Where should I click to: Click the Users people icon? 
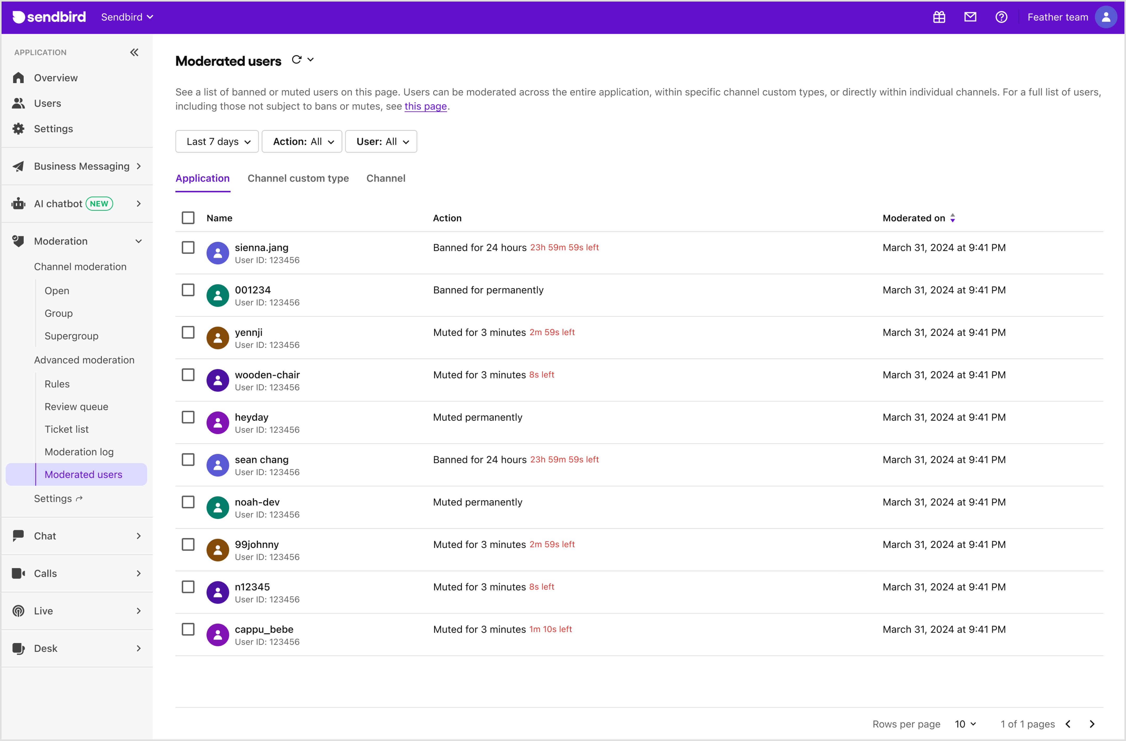pyautogui.click(x=19, y=103)
